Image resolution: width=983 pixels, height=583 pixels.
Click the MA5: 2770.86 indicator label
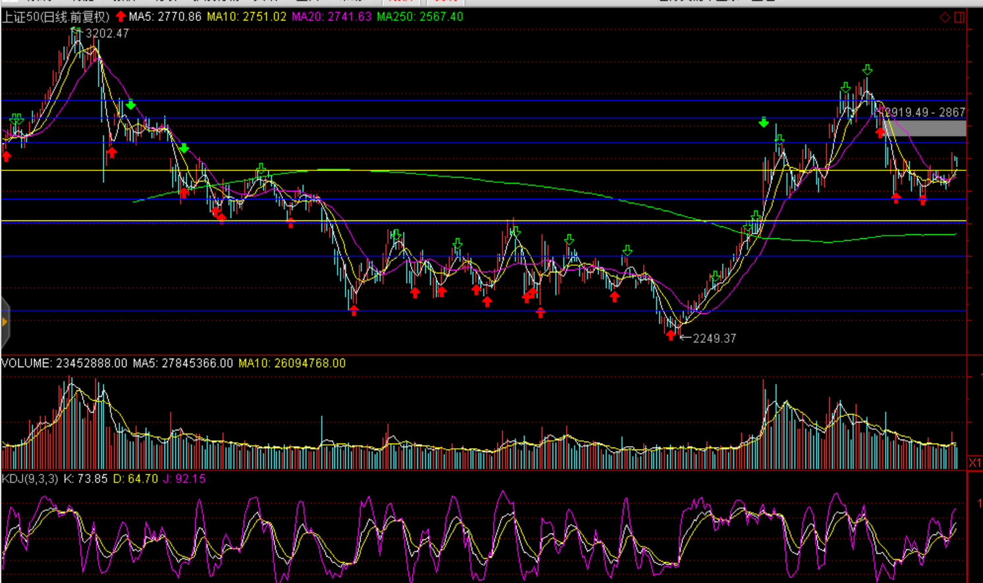pos(165,17)
